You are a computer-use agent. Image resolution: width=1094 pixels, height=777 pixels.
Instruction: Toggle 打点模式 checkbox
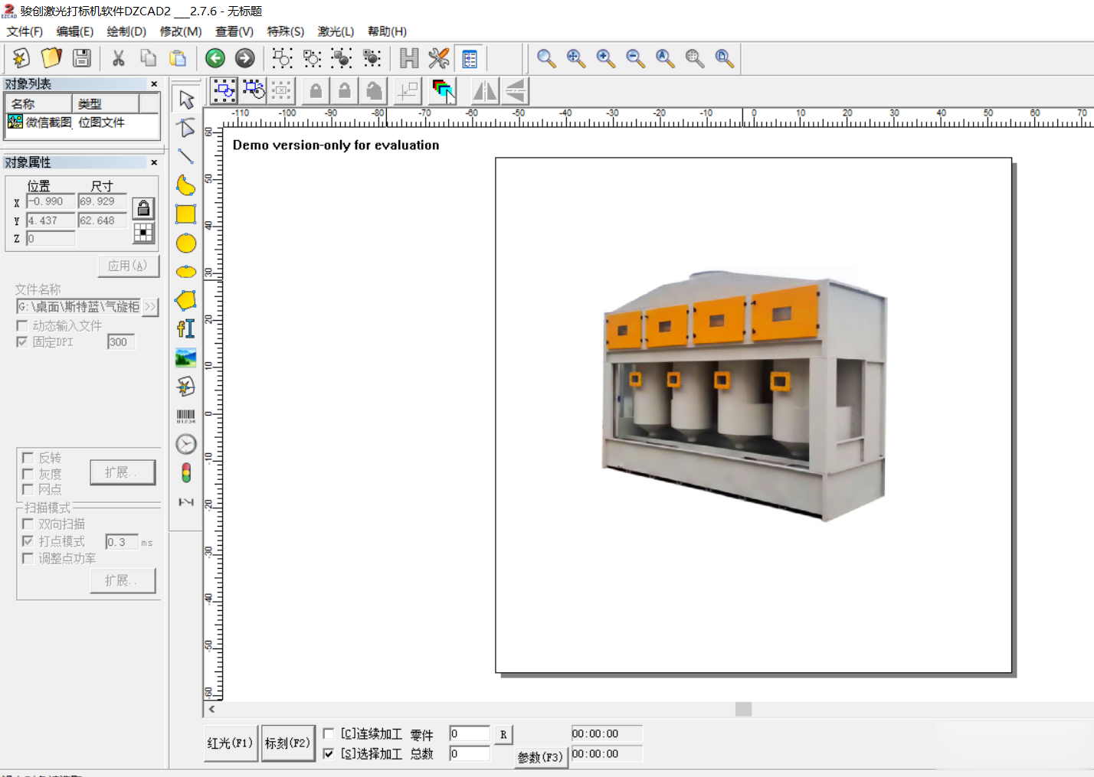[x=28, y=541]
